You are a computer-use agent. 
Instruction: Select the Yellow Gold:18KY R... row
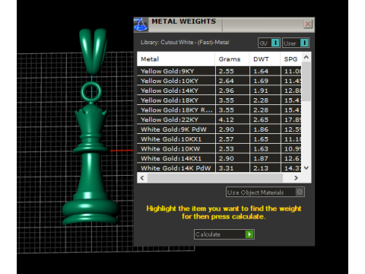(219, 110)
